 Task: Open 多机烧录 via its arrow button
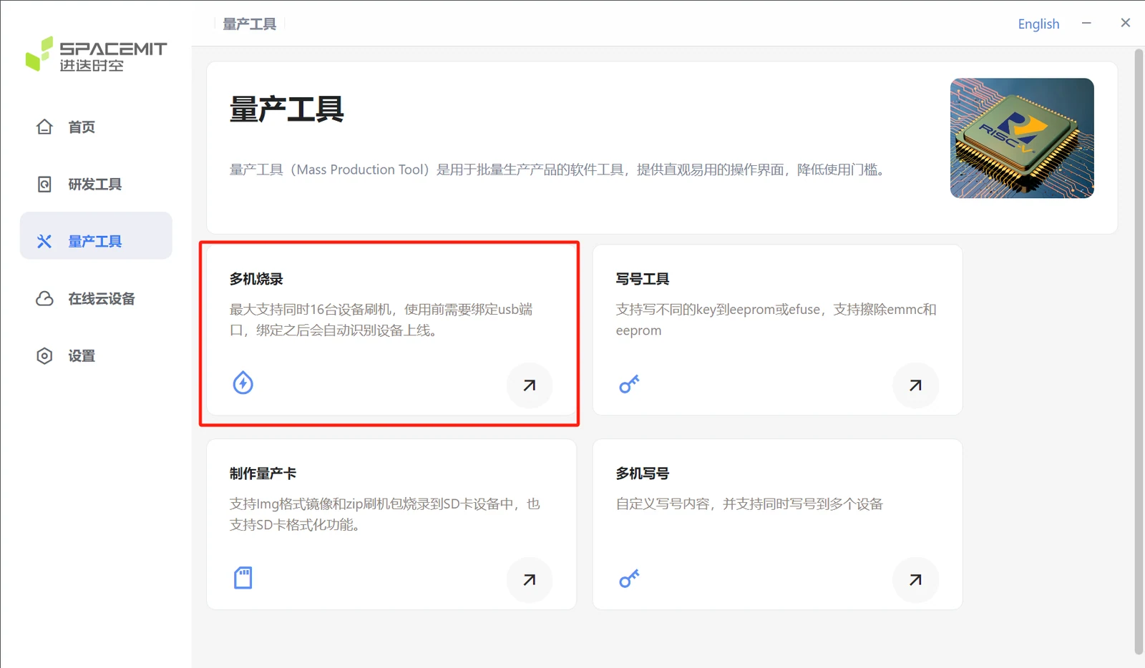coord(530,385)
